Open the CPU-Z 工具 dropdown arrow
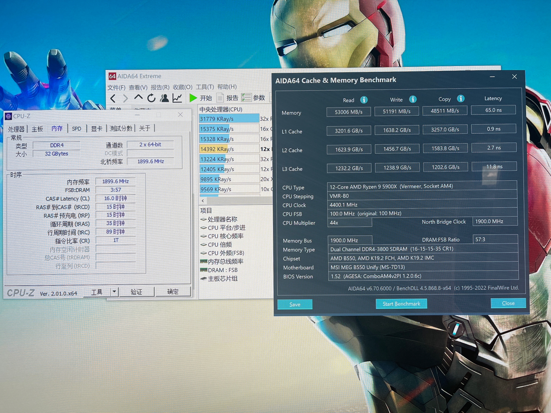Image resolution: width=551 pixels, height=413 pixels. pos(114,292)
